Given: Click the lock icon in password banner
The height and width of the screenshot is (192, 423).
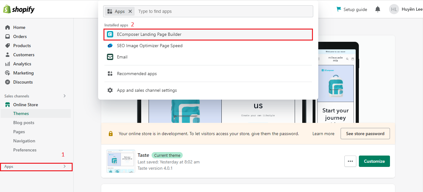Looking at the screenshot, I should pos(111,134).
